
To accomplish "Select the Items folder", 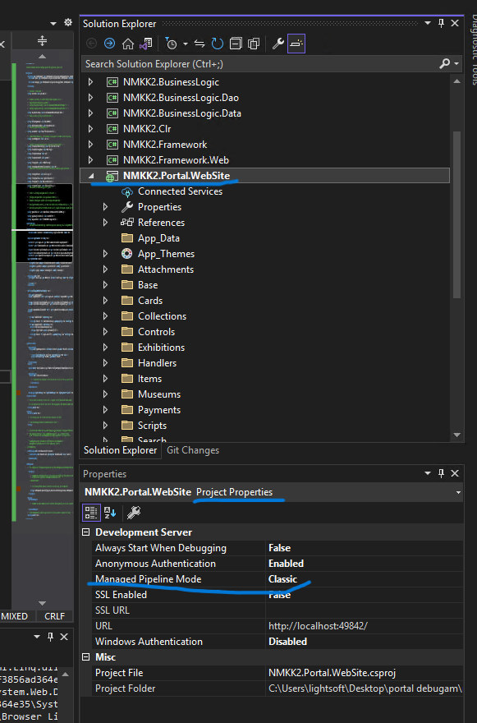I will click(149, 379).
